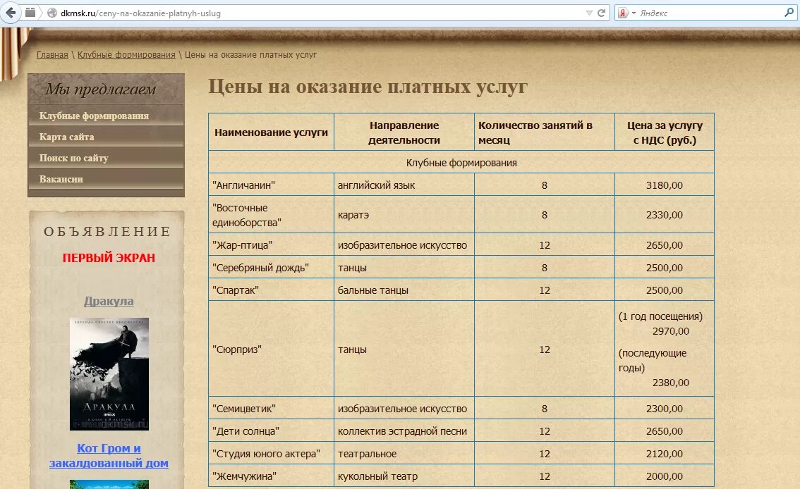Select Вакансии in sidebar menu
The width and height of the screenshot is (800, 489).
tap(106, 179)
